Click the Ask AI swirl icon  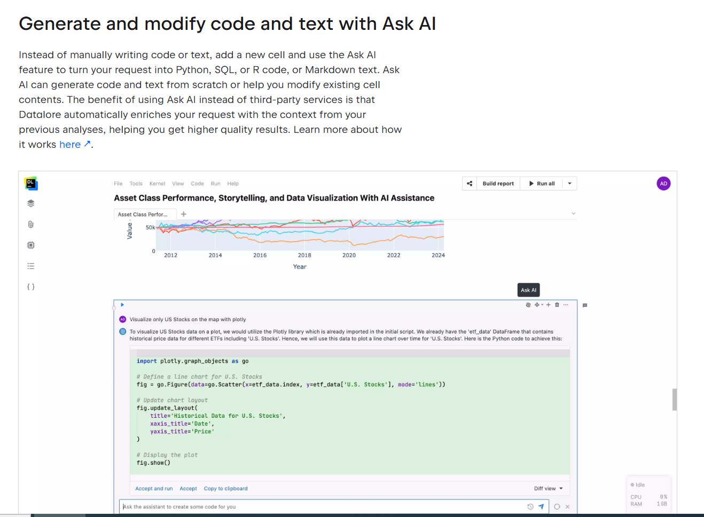(528, 305)
